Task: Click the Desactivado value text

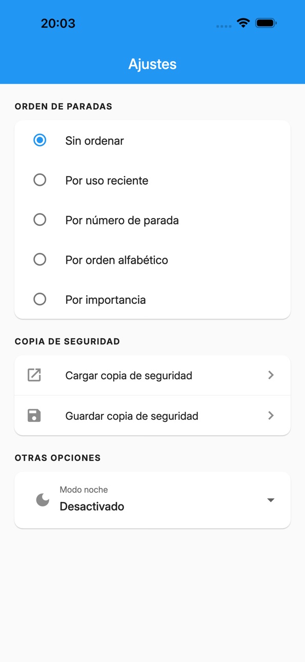Action: (x=92, y=507)
